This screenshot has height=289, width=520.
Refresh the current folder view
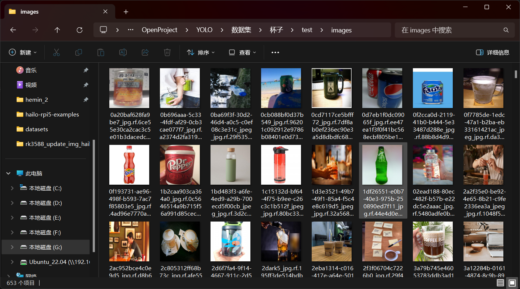tap(79, 30)
